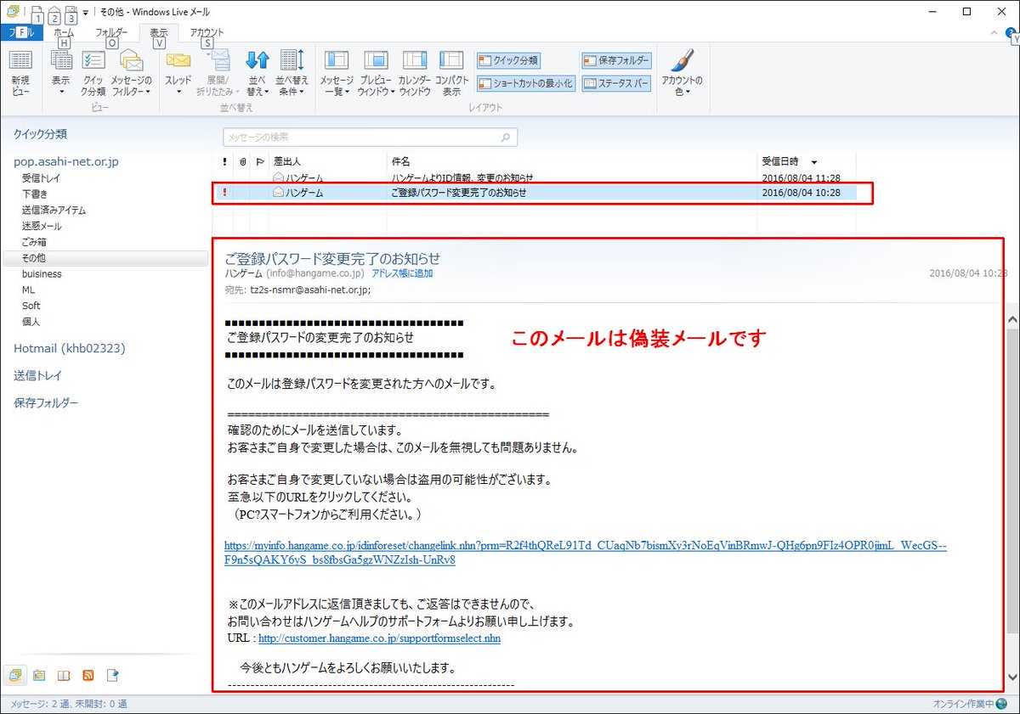Toggle the クイック分類 layout option
The height and width of the screenshot is (714, 1020).
[x=507, y=61]
